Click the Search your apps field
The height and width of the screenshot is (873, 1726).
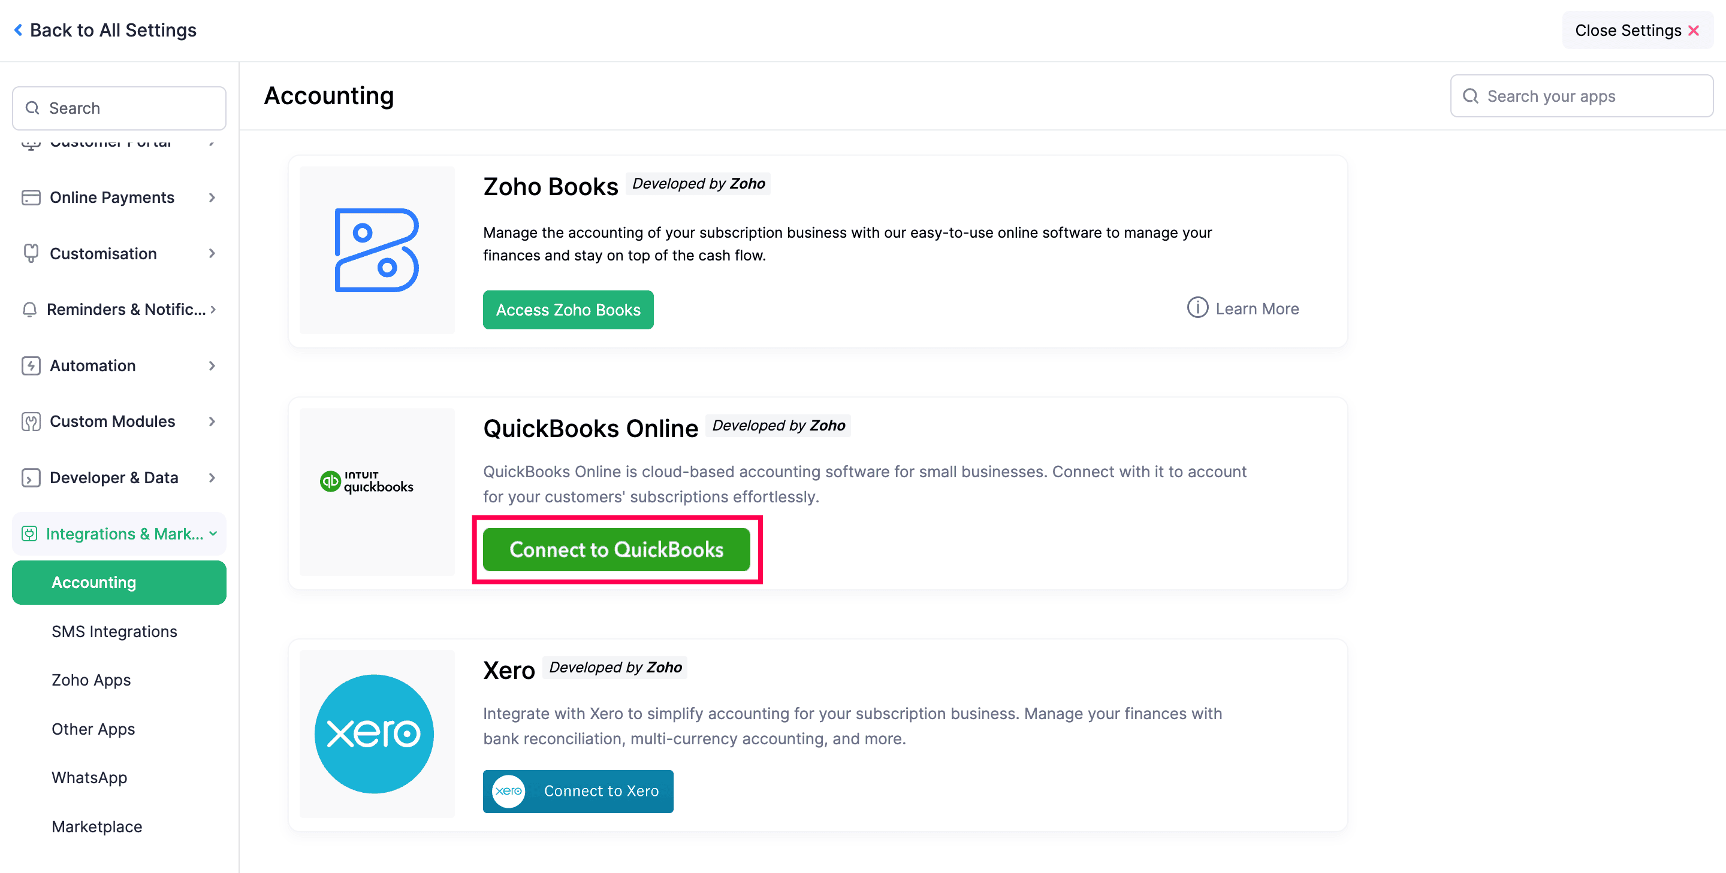1582,96
